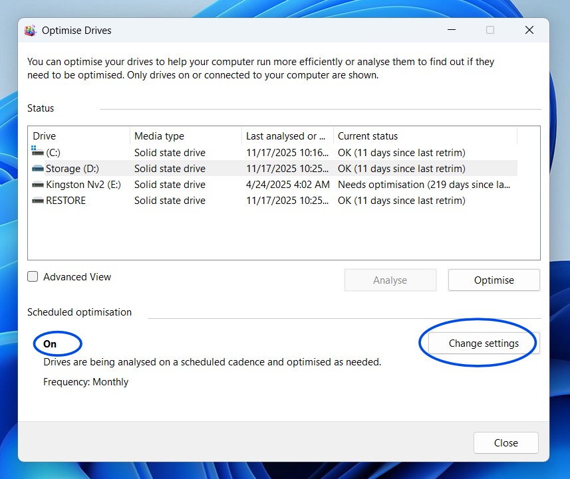Open Change settings for scheduled optimisation
570x479 pixels.
click(484, 343)
